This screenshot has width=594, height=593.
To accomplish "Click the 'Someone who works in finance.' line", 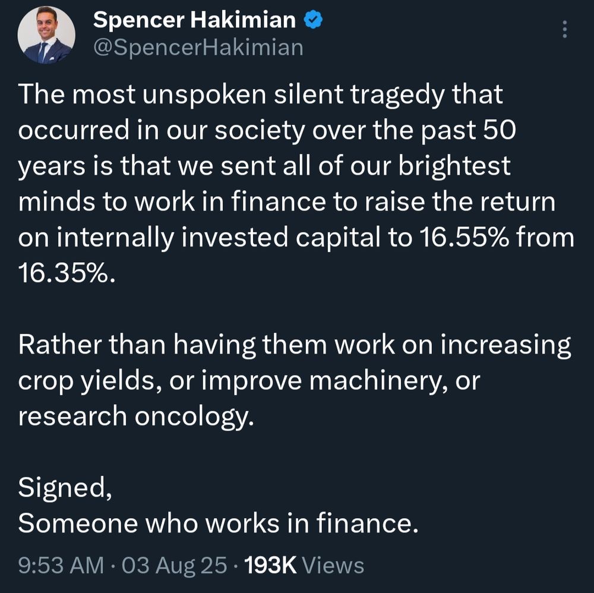I will point(218,523).
